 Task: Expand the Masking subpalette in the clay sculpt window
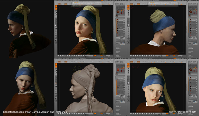(117, 110)
